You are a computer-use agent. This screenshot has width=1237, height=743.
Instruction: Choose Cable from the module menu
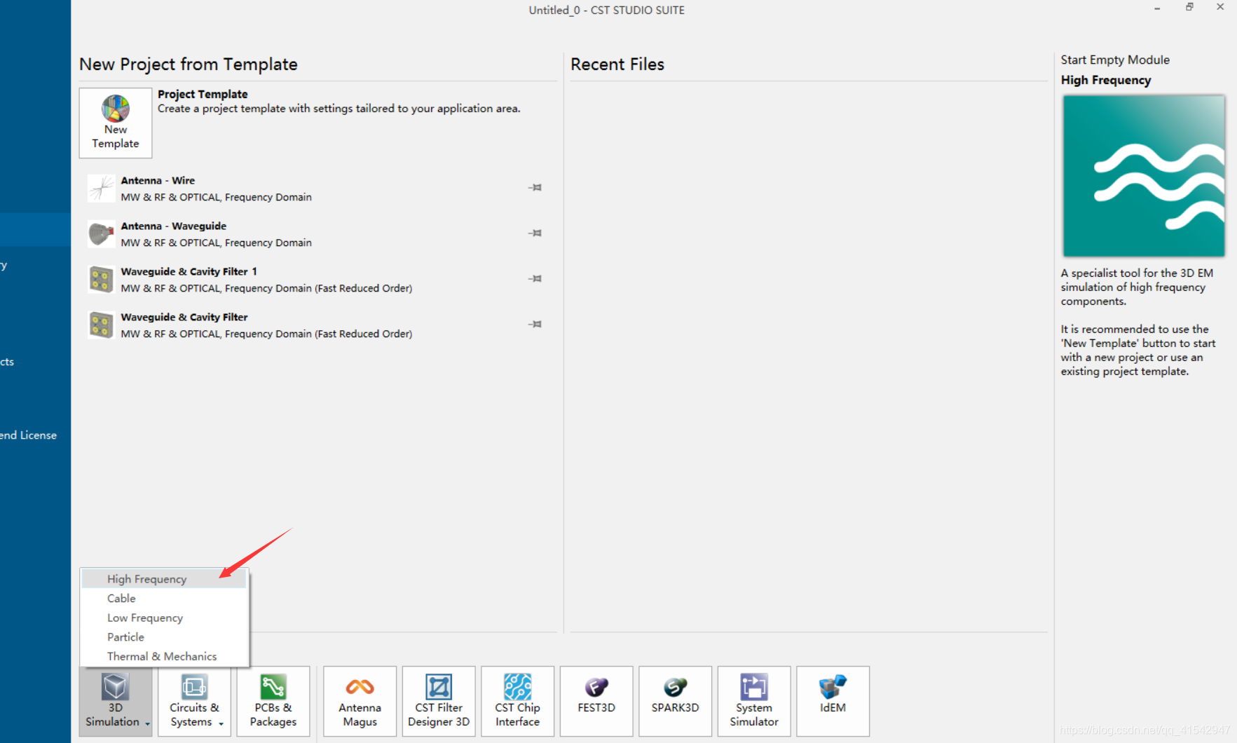coord(164,599)
